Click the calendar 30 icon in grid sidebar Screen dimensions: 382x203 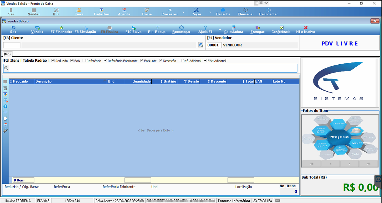click(5, 125)
